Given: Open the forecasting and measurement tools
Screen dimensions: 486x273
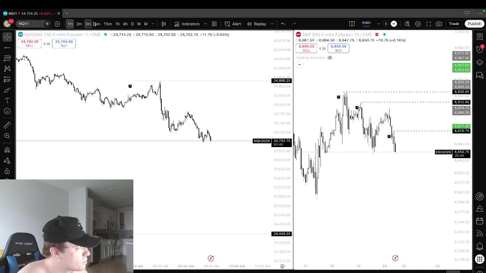Looking at the screenshot, I should pos(7,79).
